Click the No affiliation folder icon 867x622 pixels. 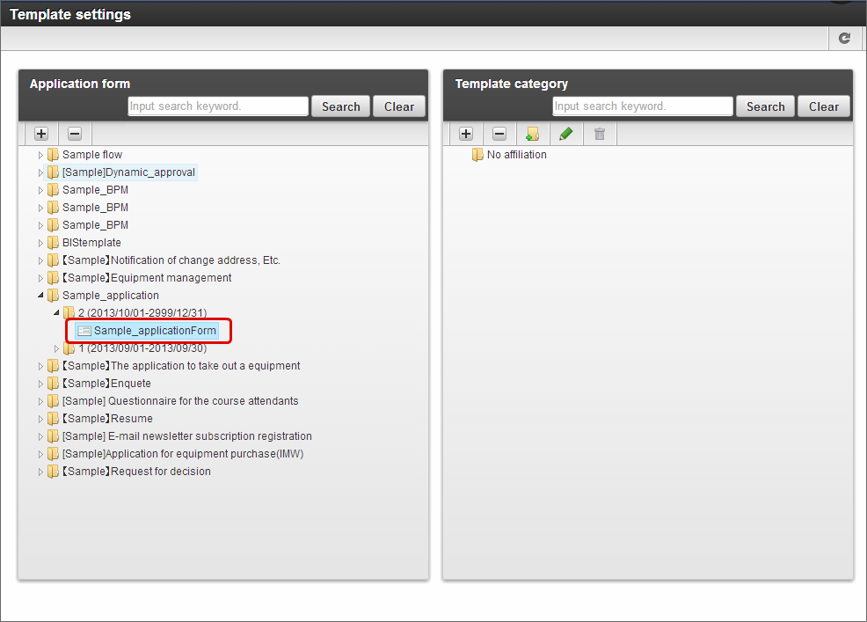[477, 155]
